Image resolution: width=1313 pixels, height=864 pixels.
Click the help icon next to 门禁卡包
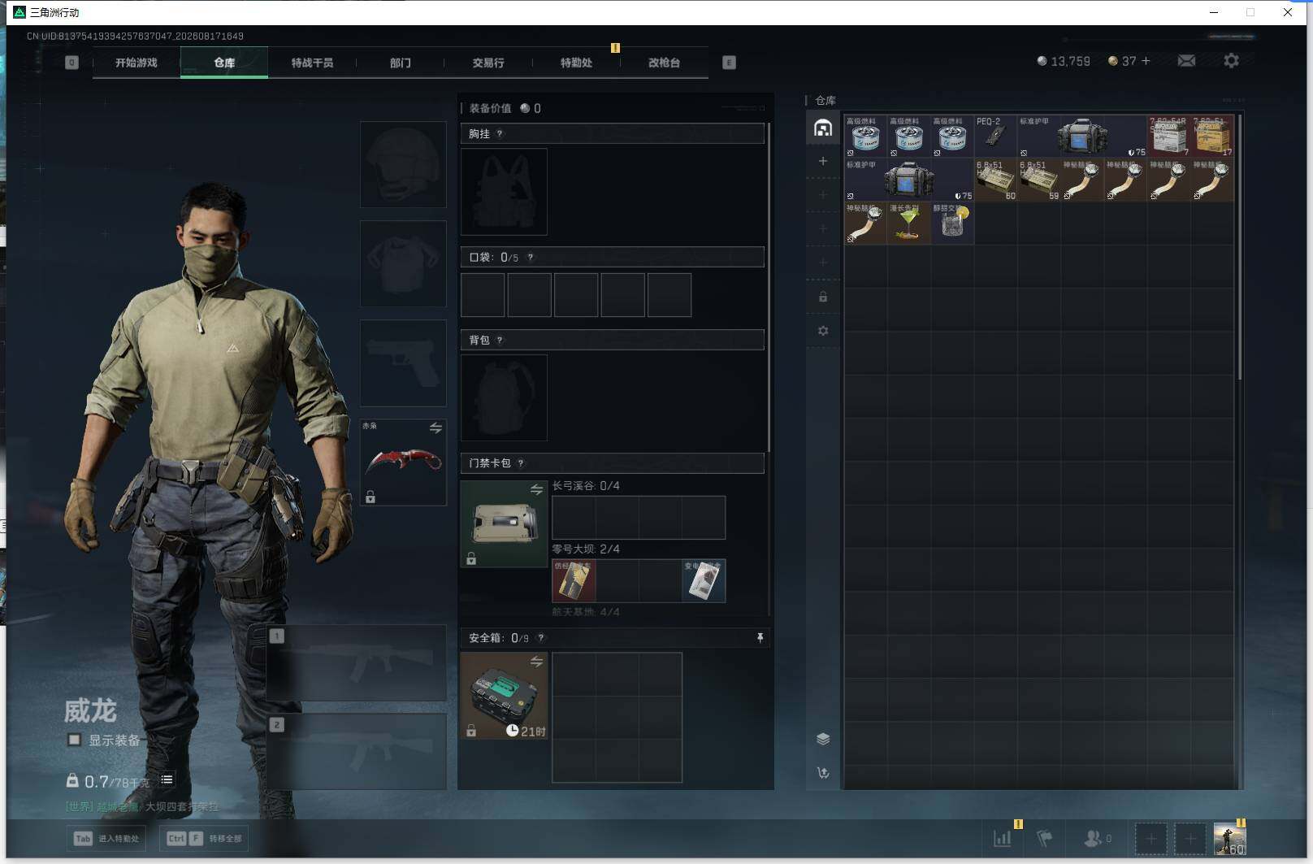(521, 463)
